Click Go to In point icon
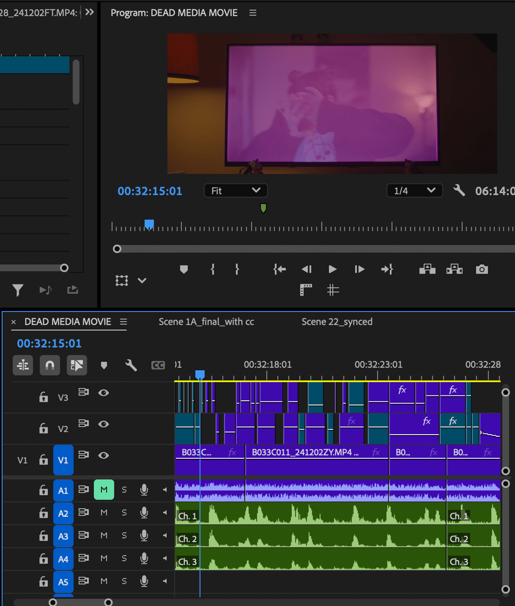This screenshot has height=606, width=515. [x=279, y=269]
